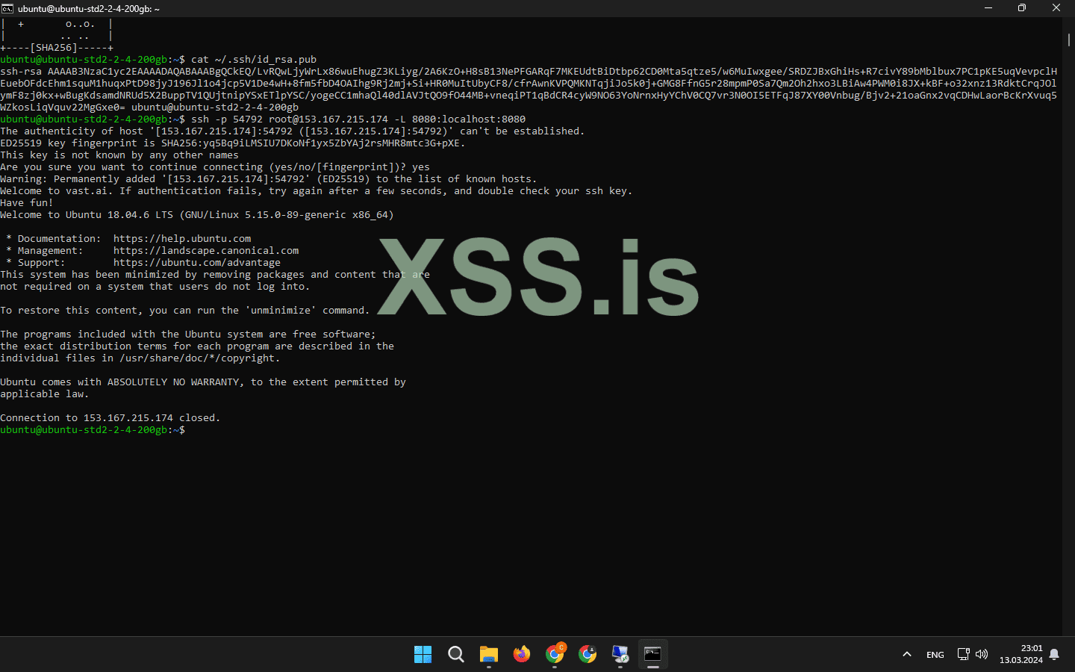The image size is (1075, 672).
Task: Open the clock showing 23:01
Action: tap(1021, 654)
